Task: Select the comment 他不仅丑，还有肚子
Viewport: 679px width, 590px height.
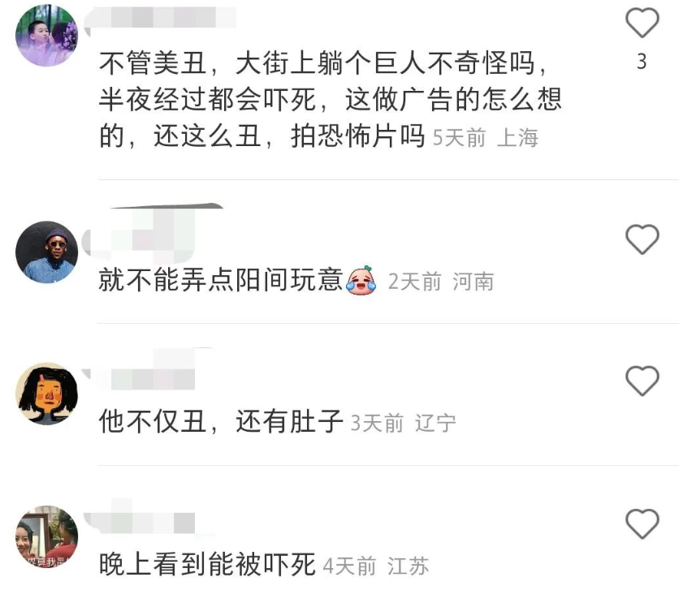Action: tap(221, 421)
